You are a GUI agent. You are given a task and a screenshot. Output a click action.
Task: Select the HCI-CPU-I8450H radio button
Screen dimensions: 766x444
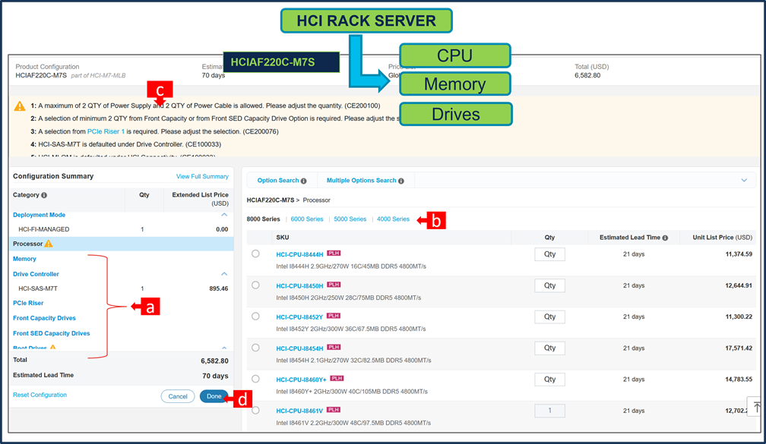[255, 285]
